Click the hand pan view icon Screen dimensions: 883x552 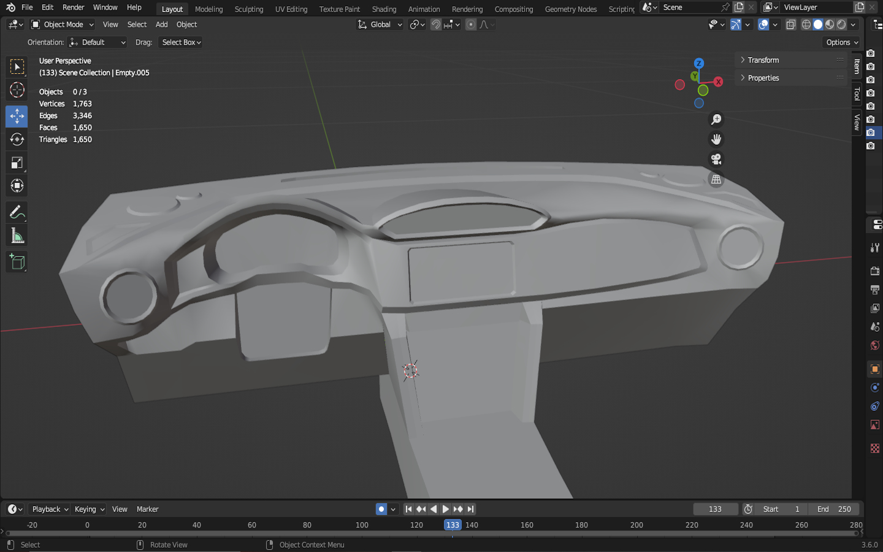716,139
